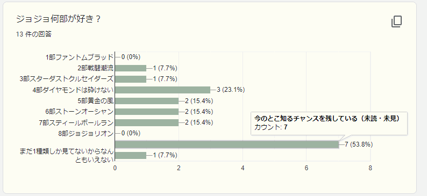Screen dimensions: 427x196
Task: Click the tooltip showing カウント: 7
Action: click(x=329, y=123)
